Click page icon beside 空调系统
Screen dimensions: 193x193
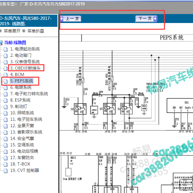[x=5, y=145]
